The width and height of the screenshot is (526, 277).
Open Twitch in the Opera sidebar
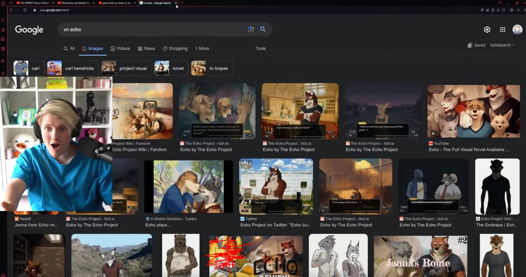3,39
